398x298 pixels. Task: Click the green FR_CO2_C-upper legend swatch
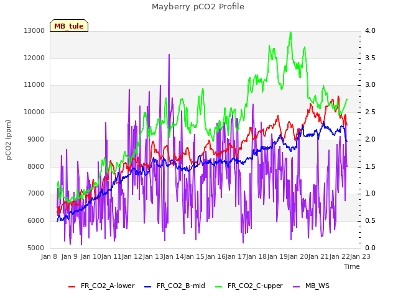pyautogui.click(x=218, y=287)
